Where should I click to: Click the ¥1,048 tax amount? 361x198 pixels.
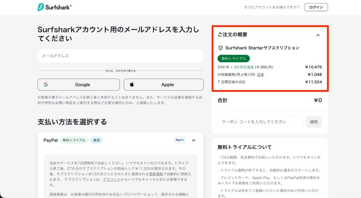(315, 74)
